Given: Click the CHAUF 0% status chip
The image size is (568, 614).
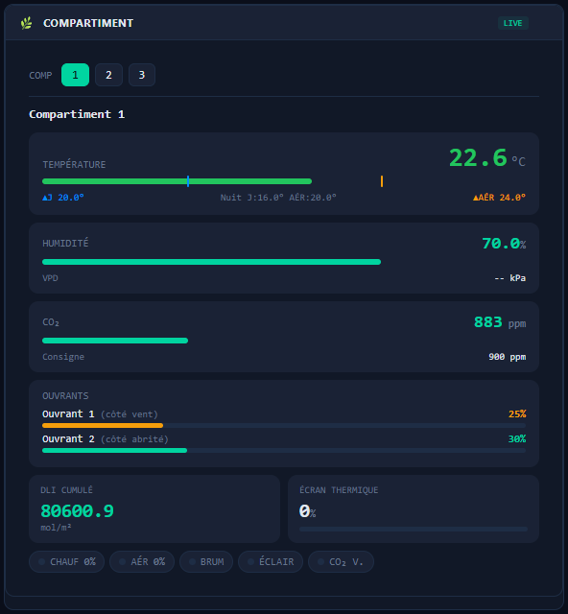Looking at the screenshot, I should coord(66,562).
